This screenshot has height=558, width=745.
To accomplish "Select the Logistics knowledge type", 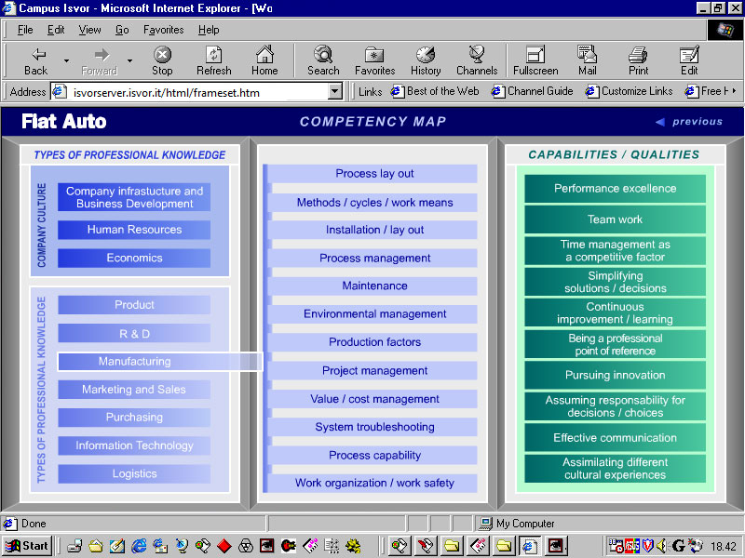I will (134, 473).
